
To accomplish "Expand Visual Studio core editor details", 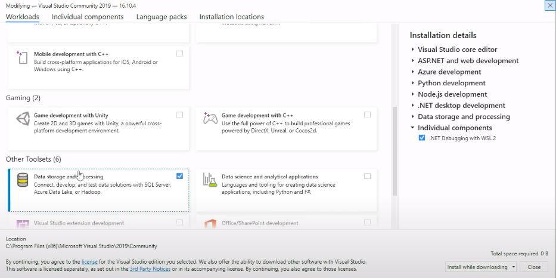I will coord(413,50).
